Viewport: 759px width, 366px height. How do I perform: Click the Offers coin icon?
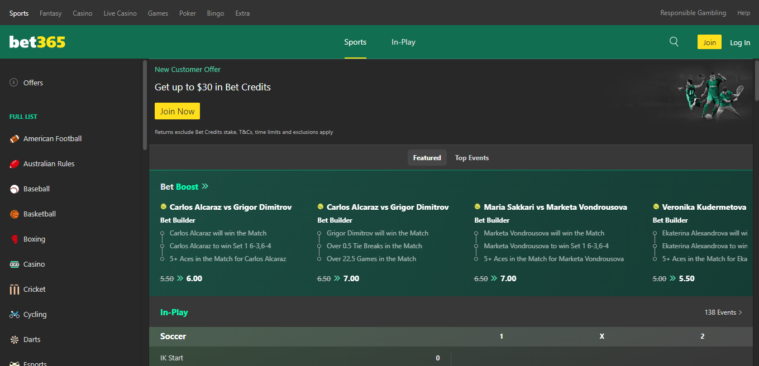click(14, 83)
